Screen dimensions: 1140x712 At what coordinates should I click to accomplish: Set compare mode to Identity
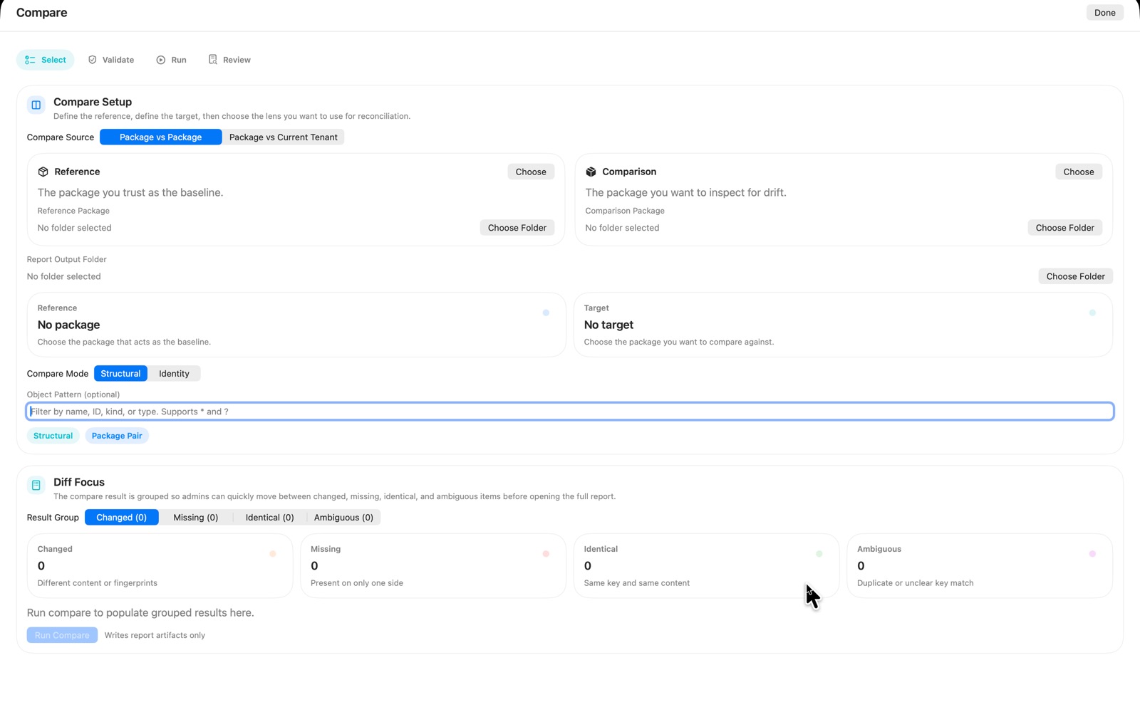click(x=174, y=373)
